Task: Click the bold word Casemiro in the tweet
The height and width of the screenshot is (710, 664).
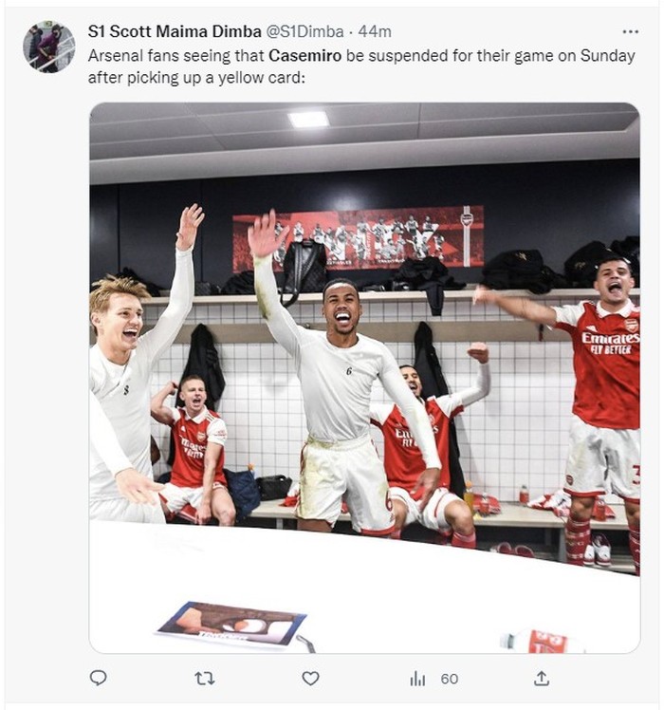Action: click(x=305, y=55)
